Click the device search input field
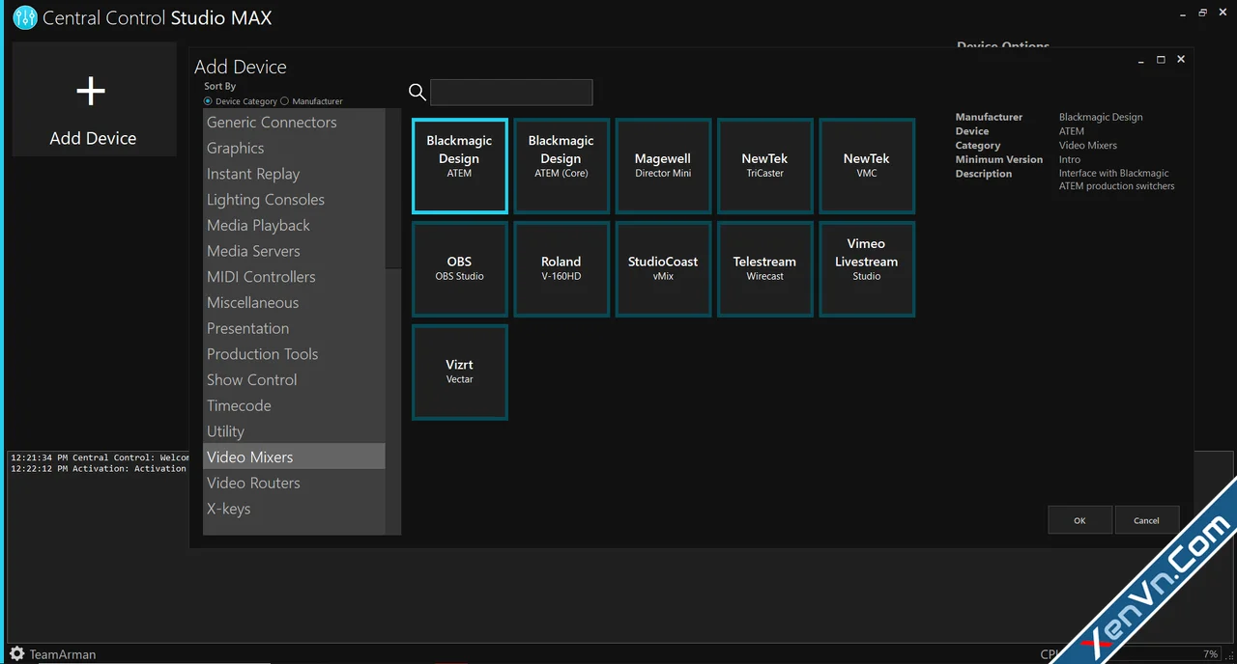The image size is (1237, 664). (511, 92)
